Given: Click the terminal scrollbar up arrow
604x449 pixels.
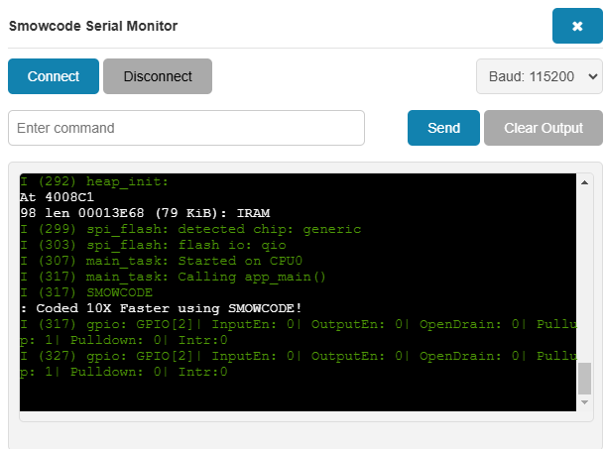Looking at the screenshot, I should point(584,182).
